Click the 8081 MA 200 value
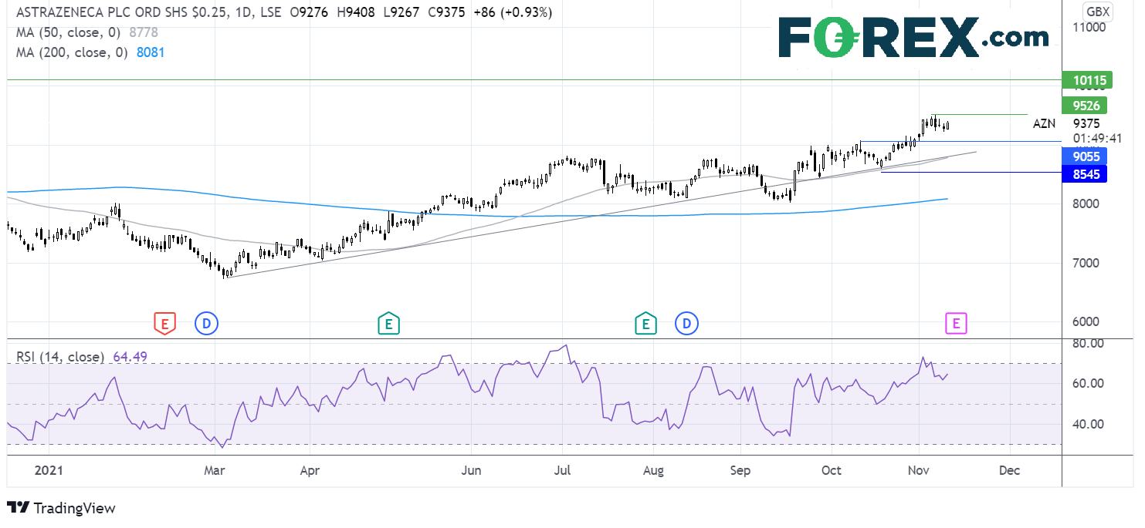 tap(151, 52)
